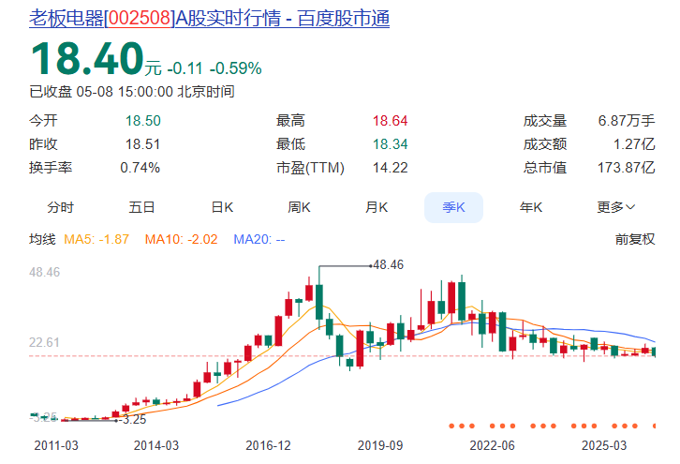Click the 2025-03 date axis label
680x464 pixels.
coord(604,446)
